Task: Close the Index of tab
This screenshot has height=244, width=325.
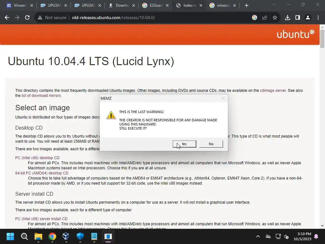Action: click(201, 5)
